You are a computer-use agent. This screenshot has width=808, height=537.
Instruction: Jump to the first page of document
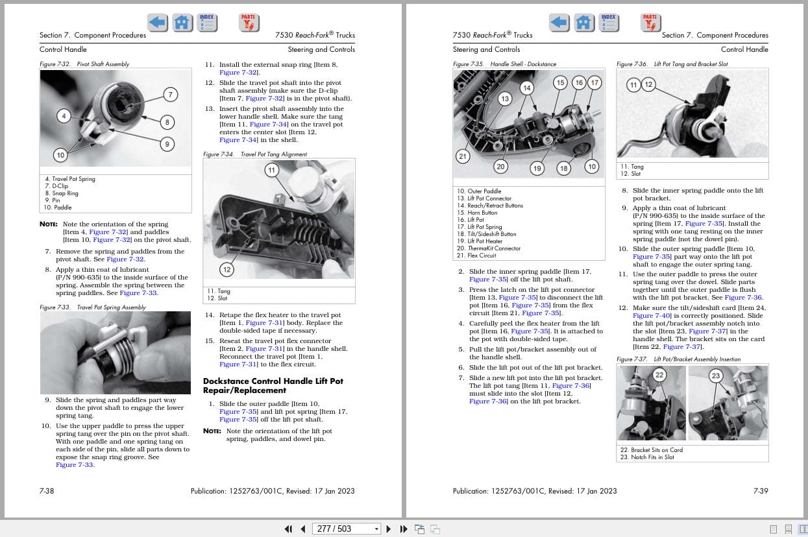click(289, 529)
